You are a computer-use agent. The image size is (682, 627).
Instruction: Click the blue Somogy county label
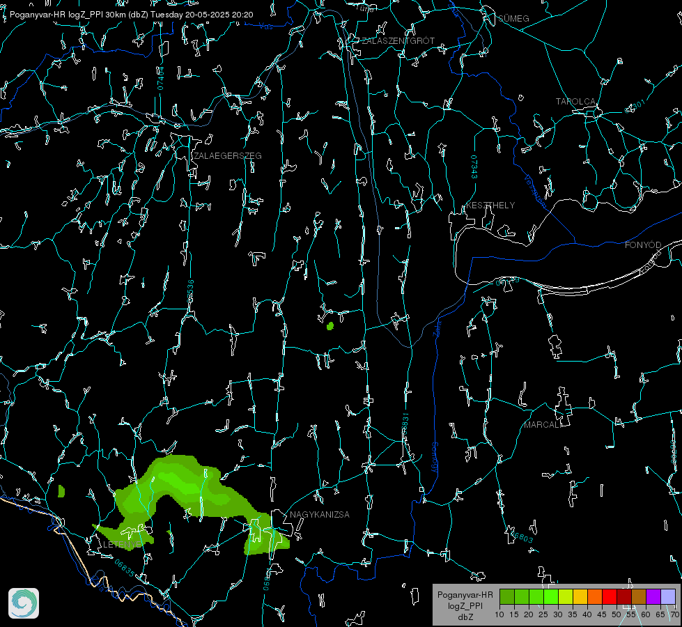point(435,457)
